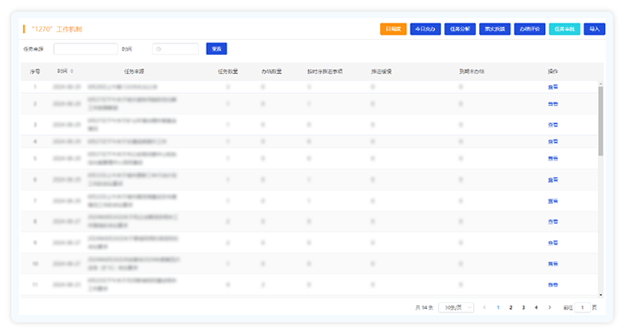
Task: Focus the go-to-page number input
Action: coord(582,307)
